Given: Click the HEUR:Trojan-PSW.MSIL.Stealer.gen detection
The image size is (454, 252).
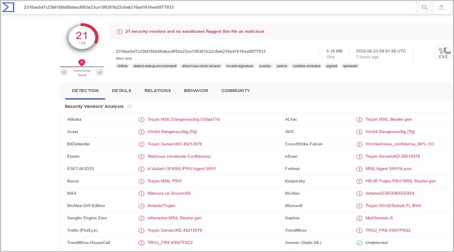Looking at the screenshot, I should click(401, 181).
